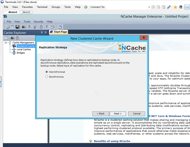Select Local Caches tree node
Screen dimensions: 190x147
24,49
